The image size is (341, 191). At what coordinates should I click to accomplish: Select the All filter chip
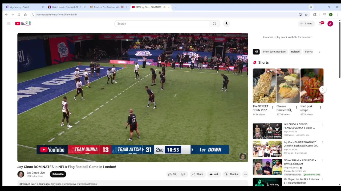(256, 52)
